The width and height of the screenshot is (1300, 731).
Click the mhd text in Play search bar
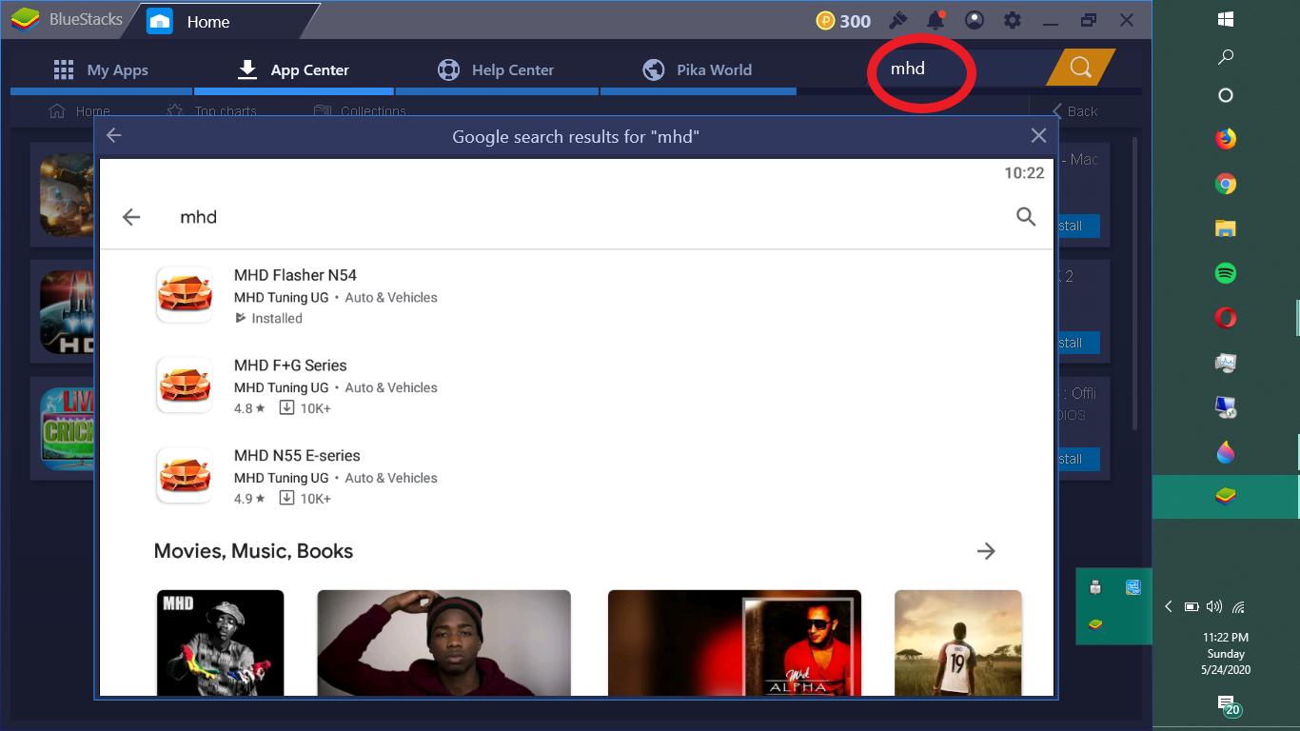(x=199, y=217)
